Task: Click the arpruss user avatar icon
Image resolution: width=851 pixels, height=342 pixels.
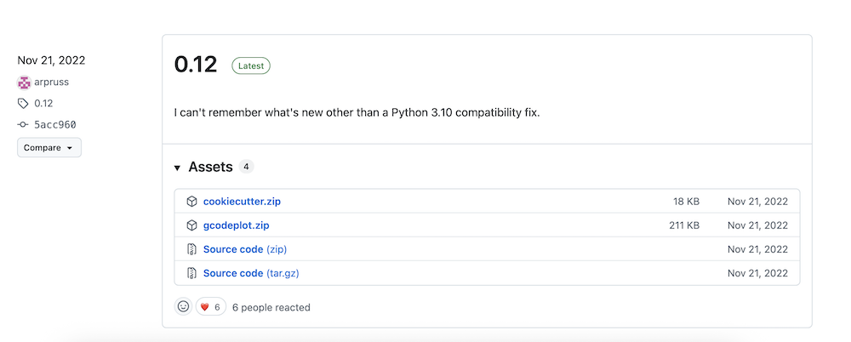Action: (24, 83)
